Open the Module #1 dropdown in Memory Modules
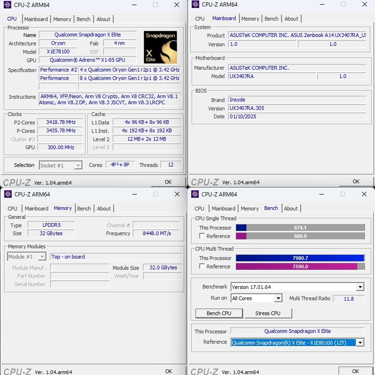Screen dimensions: 375x375 click(x=42, y=257)
